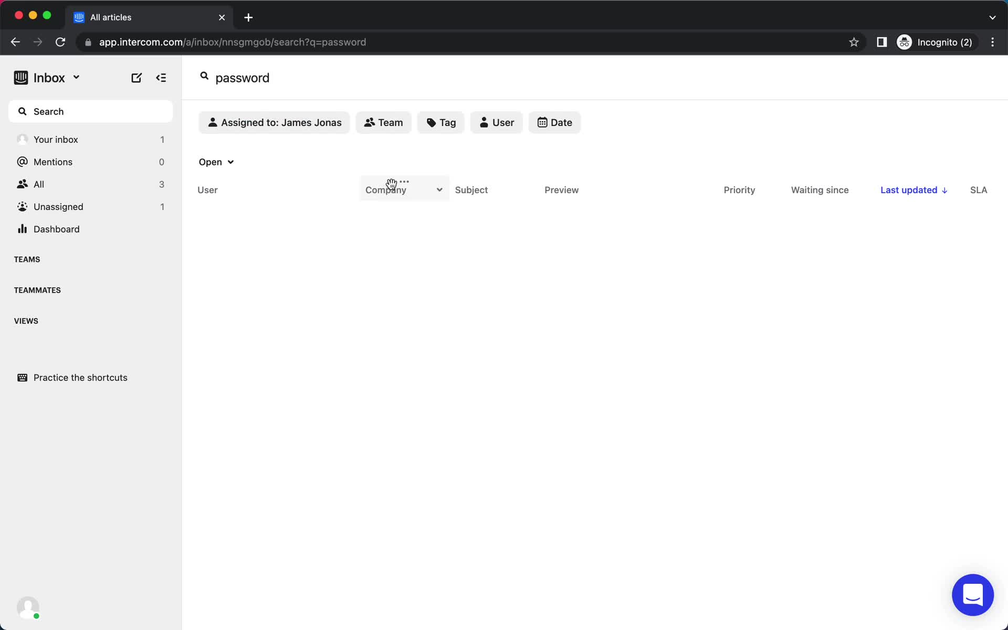
Task: Click the Practice the shortcuts icon
Action: (22, 377)
